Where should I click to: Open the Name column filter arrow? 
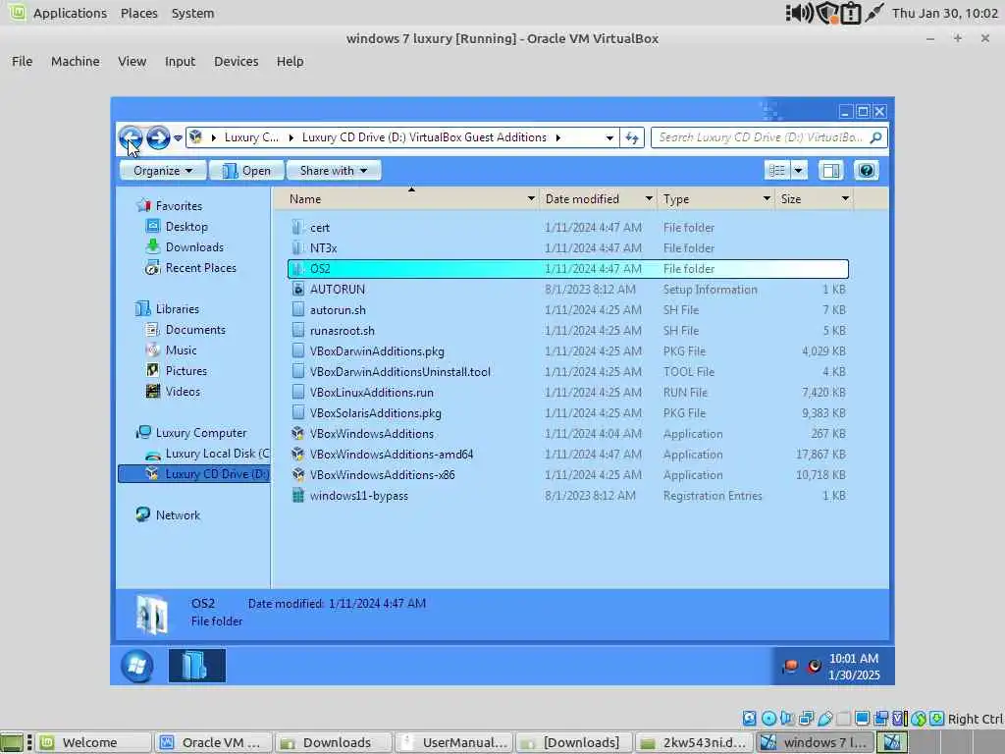click(531, 199)
